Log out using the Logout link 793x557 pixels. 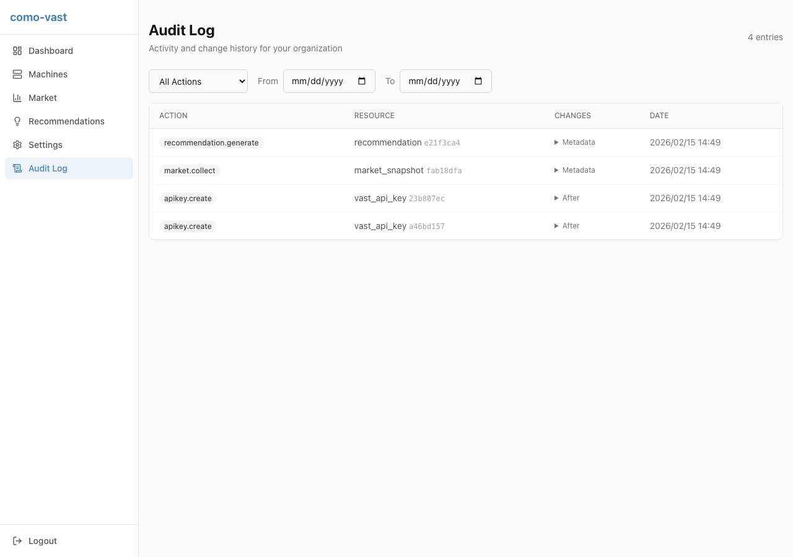[x=69, y=541]
